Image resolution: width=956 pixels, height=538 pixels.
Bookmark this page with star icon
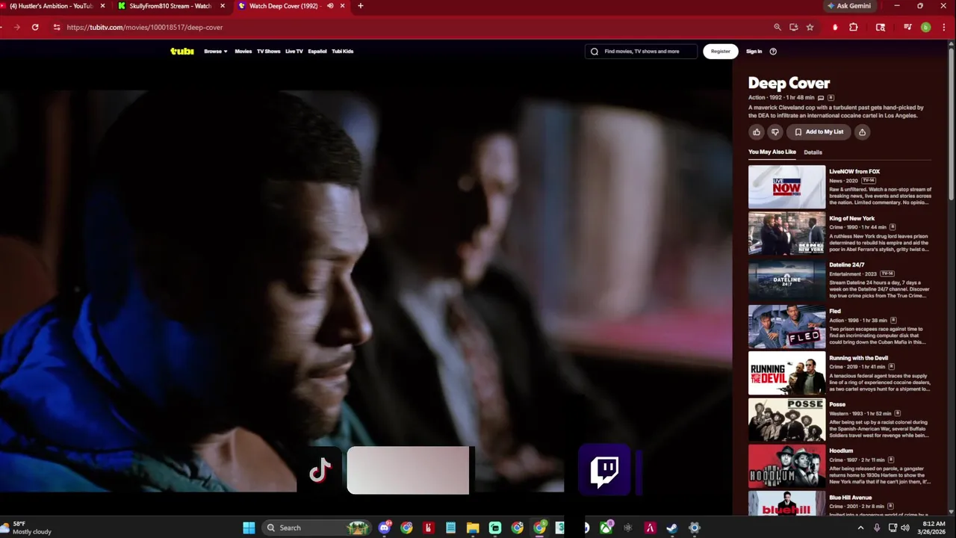point(810,27)
